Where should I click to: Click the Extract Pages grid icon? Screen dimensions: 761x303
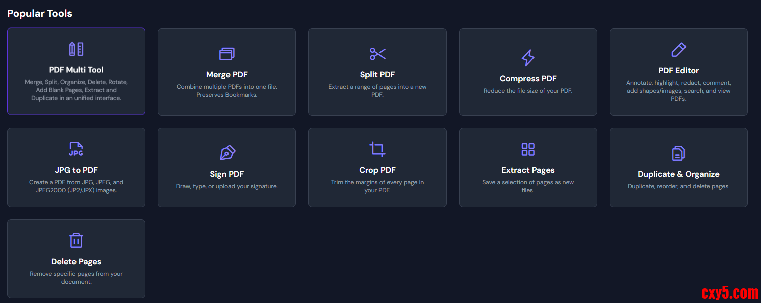point(528,149)
